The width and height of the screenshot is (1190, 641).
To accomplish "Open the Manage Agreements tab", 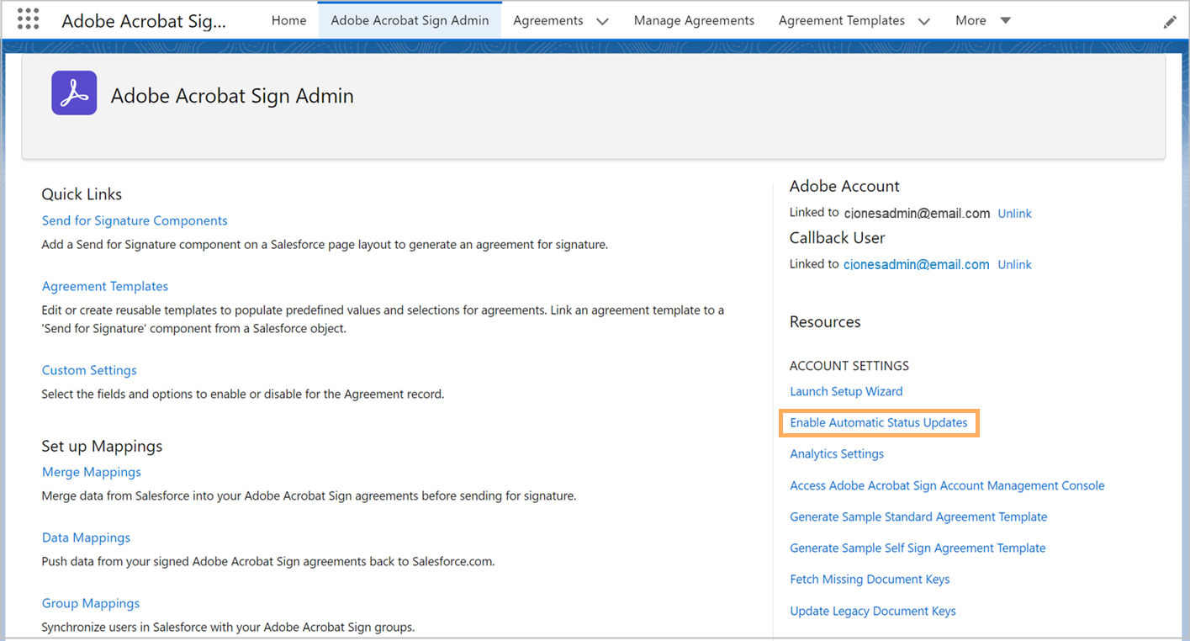I will pyautogui.click(x=694, y=20).
